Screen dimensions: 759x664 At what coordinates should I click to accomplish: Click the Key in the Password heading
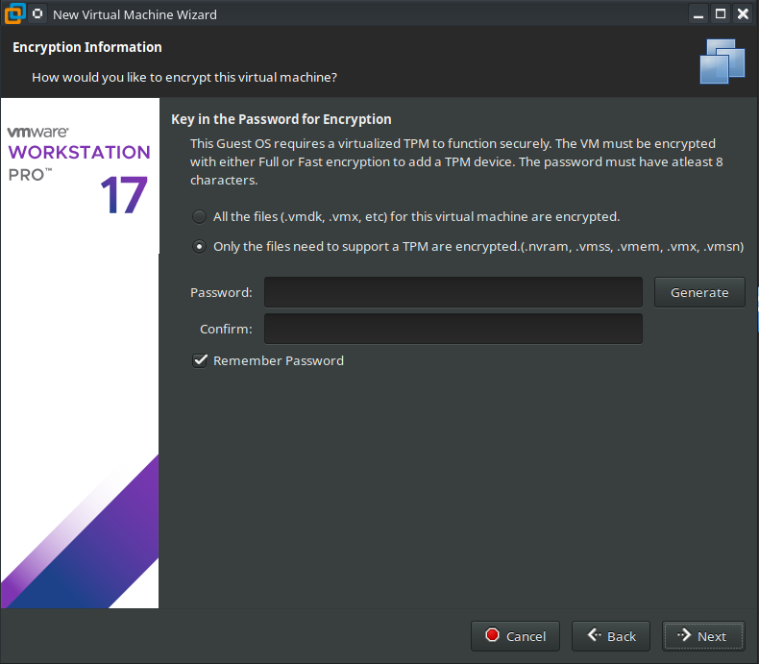click(x=281, y=119)
